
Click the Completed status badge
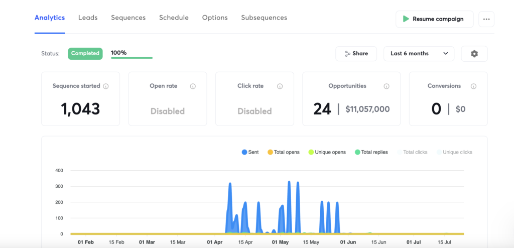pos(85,54)
